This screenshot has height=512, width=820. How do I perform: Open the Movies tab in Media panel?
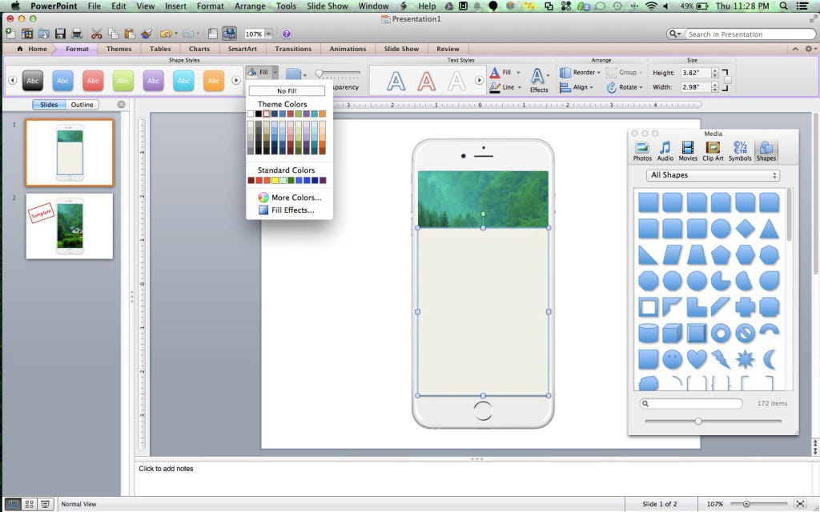[x=688, y=151]
